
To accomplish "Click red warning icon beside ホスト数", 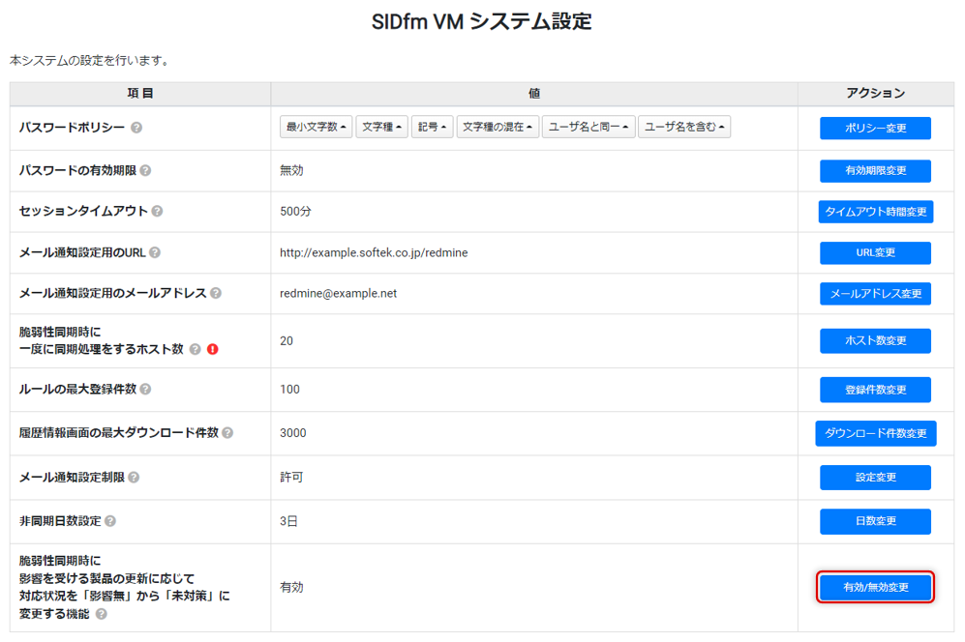I will (213, 349).
